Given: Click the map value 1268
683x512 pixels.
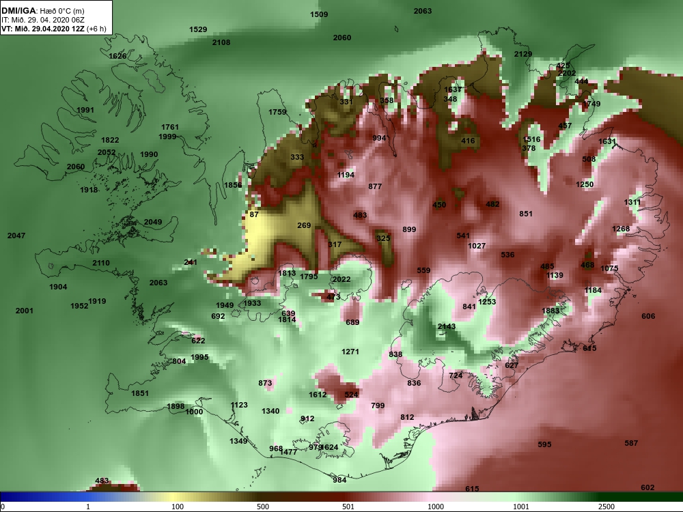Looking at the screenshot, I should (621, 229).
